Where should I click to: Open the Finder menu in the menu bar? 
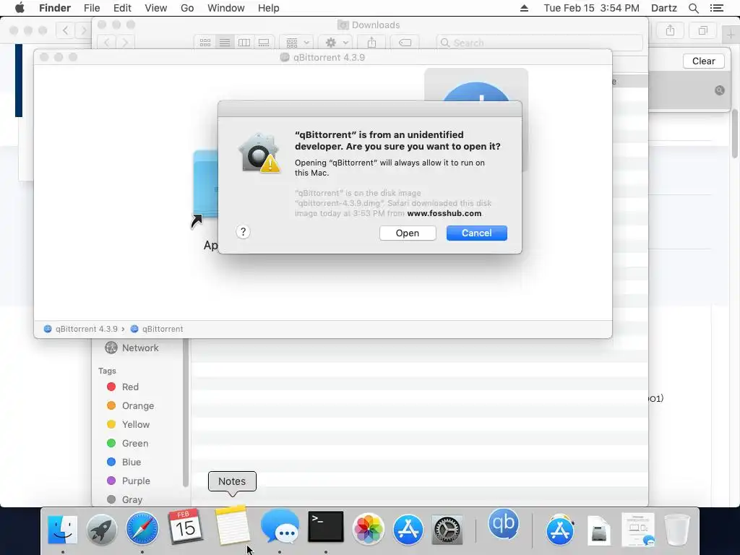pyautogui.click(x=55, y=8)
